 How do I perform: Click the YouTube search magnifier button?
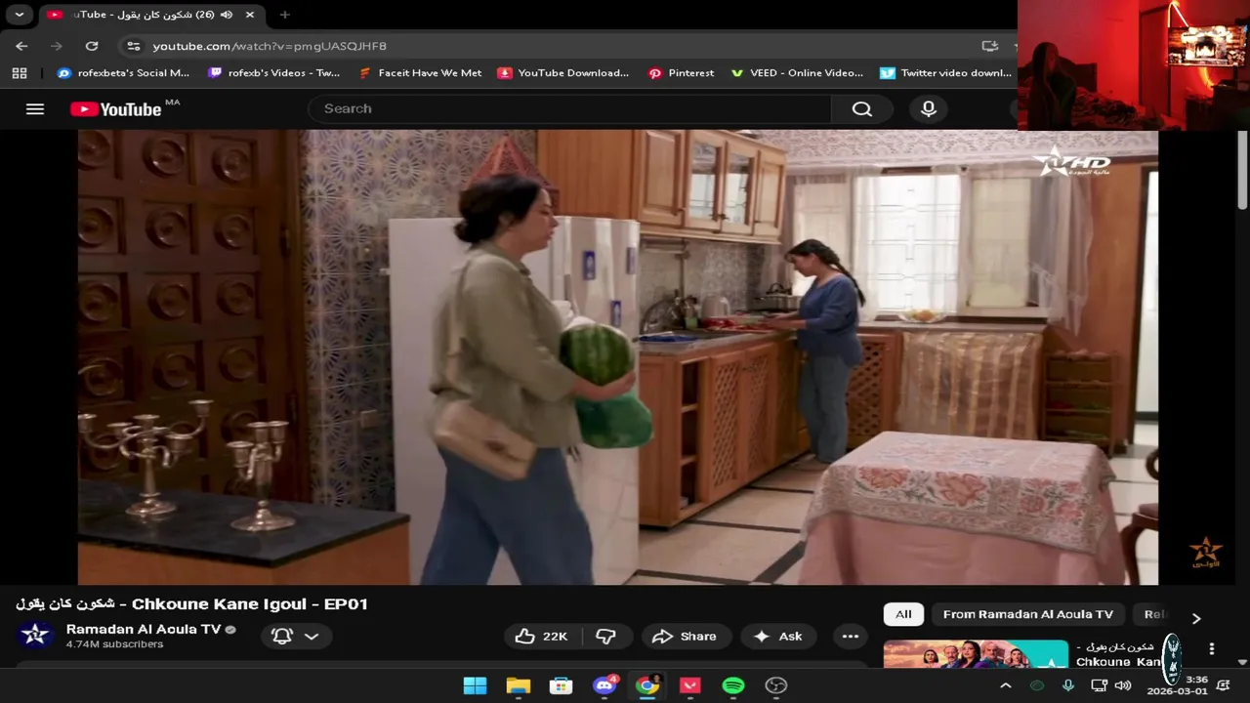(861, 108)
